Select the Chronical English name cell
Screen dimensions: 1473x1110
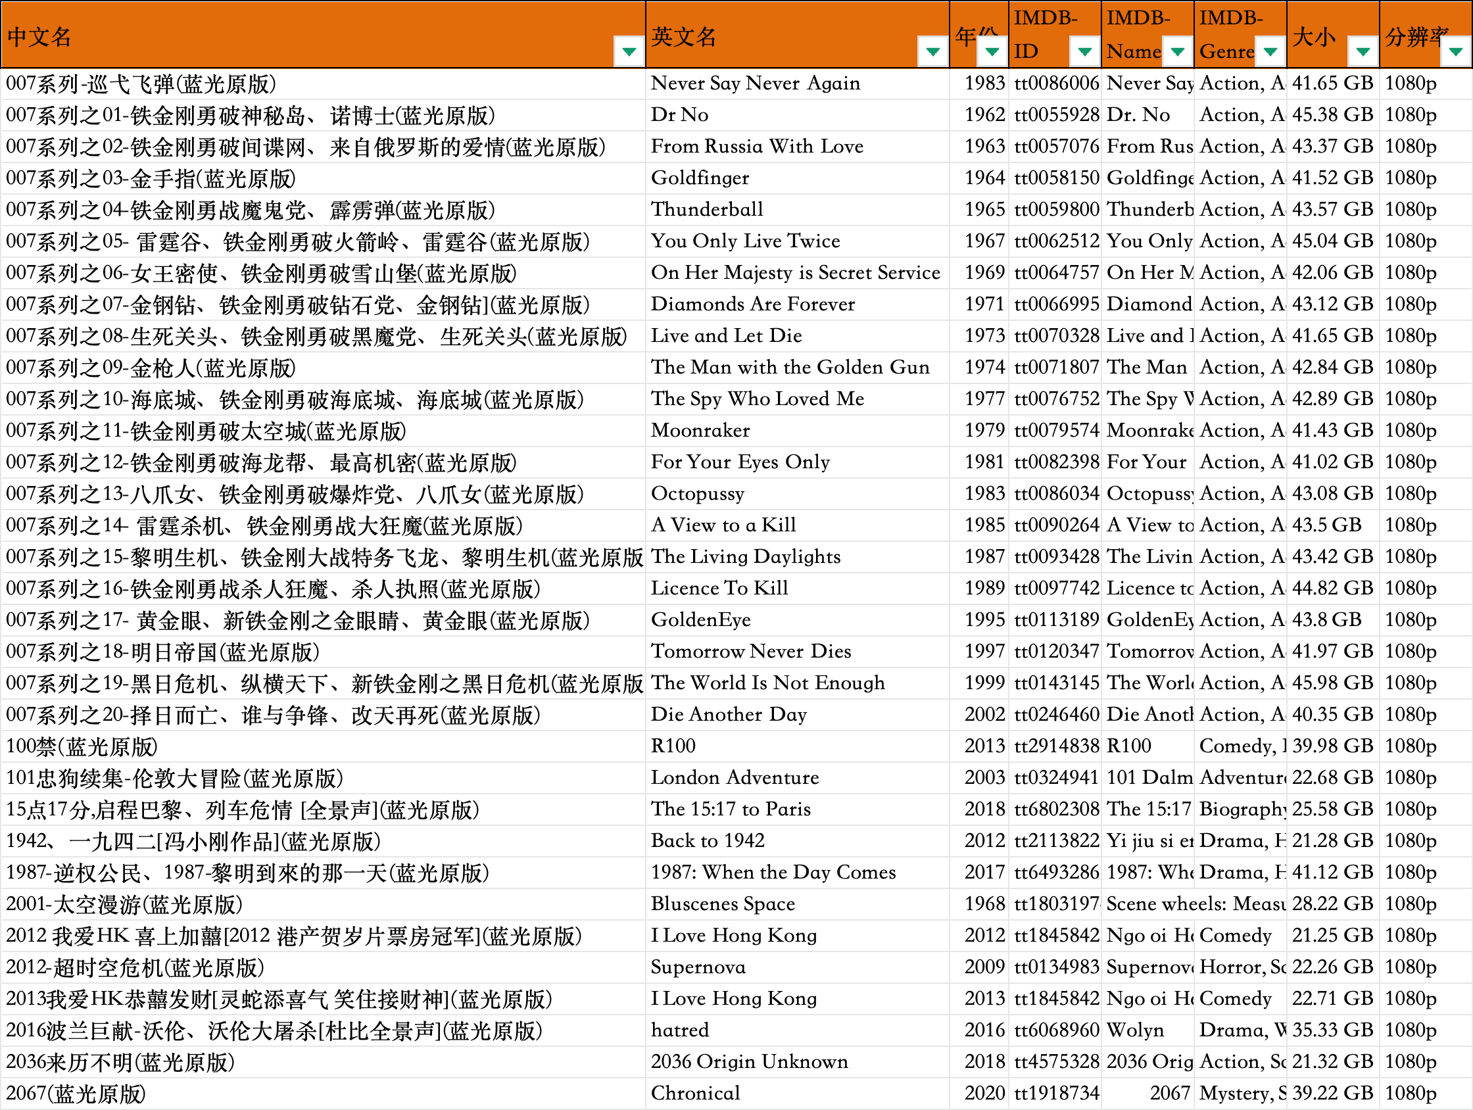(x=694, y=1094)
